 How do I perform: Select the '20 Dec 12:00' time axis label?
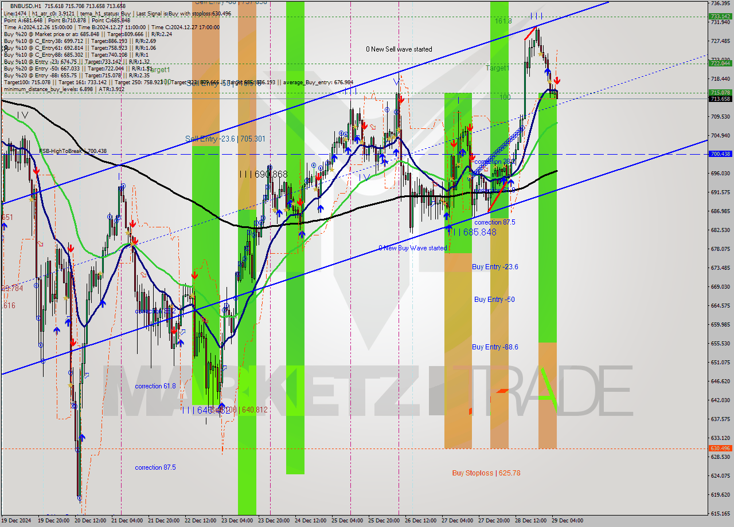tap(91, 521)
